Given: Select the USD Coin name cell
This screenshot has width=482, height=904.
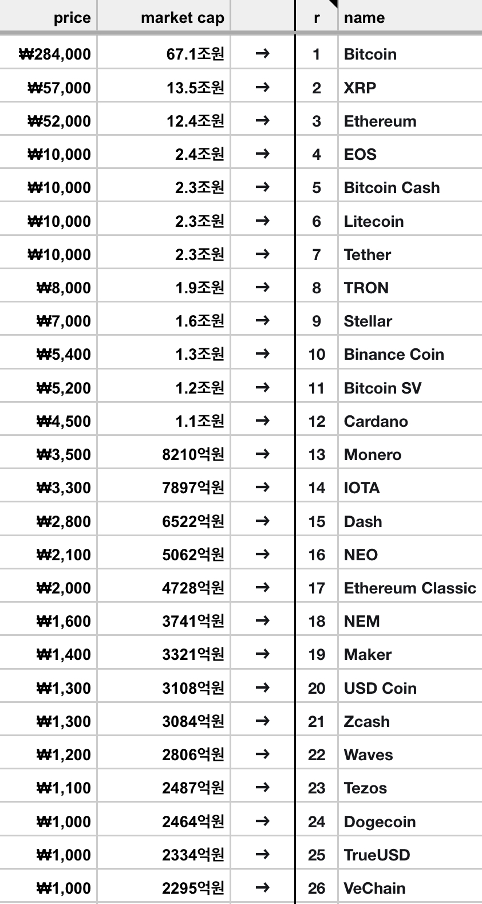Looking at the screenshot, I should [x=410, y=688].
